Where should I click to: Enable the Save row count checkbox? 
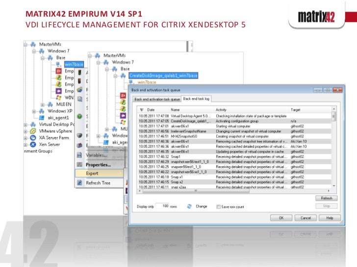[x=218, y=207]
